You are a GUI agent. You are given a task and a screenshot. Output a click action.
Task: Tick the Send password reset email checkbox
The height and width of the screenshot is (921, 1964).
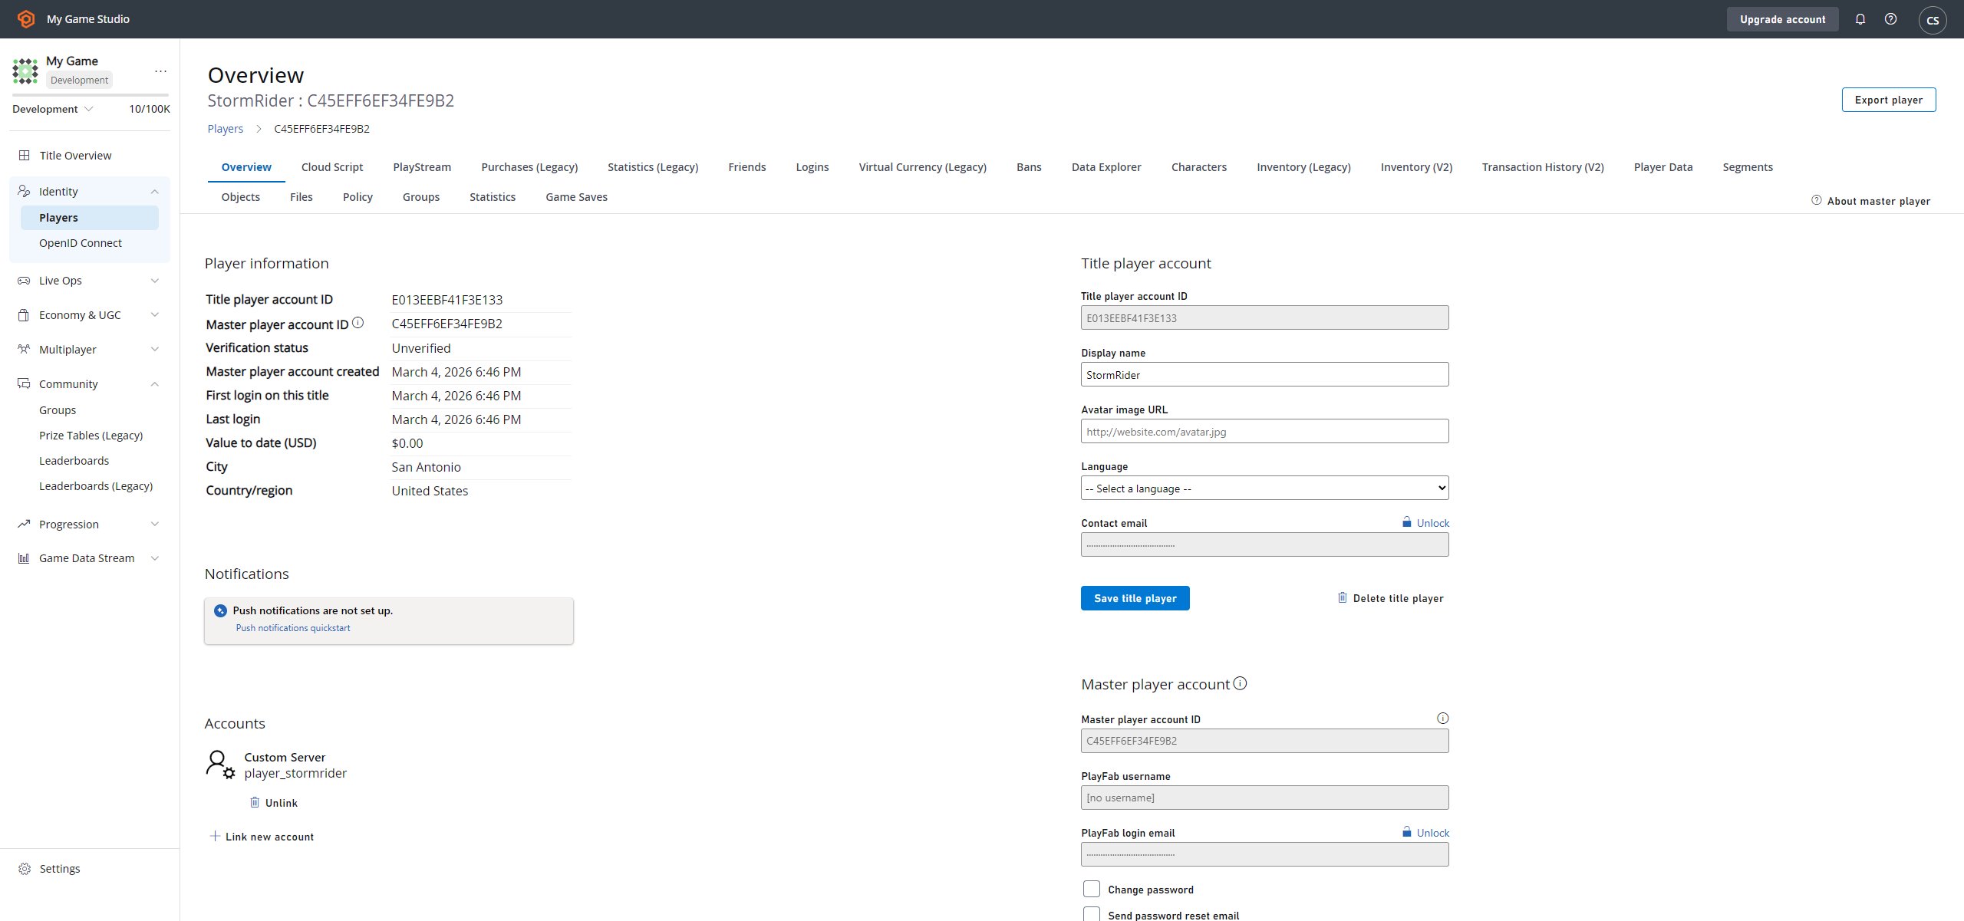(1092, 915)
